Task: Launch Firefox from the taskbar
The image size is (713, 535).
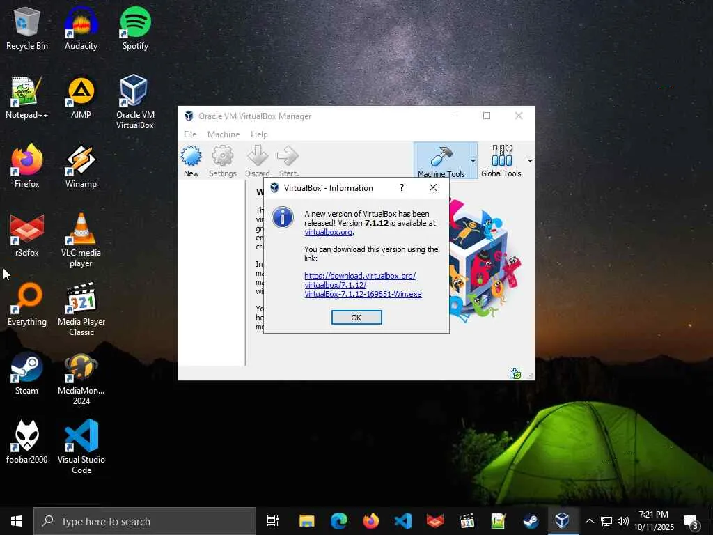Action: [x=371, y=521]
